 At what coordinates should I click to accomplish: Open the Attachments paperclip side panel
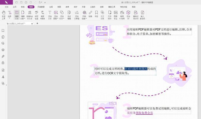pyautogui.click(x=3, y=56)
